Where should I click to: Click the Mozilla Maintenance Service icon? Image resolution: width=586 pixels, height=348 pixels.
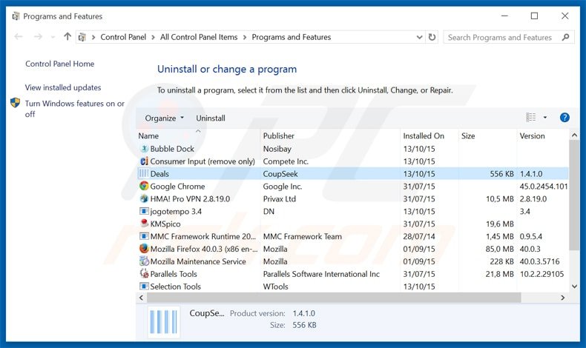[144, 261]
